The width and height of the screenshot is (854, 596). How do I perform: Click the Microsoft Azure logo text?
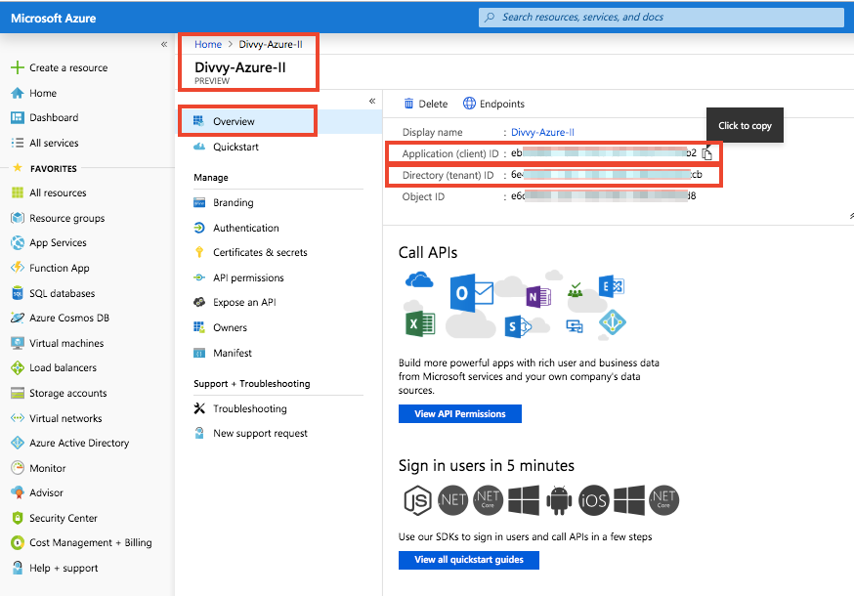(x=54, y=18)
